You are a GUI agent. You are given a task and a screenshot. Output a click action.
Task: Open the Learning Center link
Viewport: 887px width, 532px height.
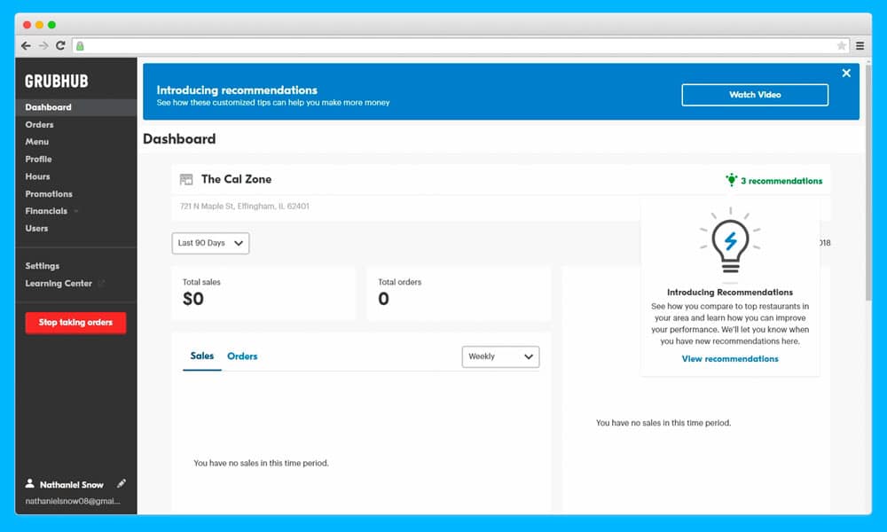point(59,283)
